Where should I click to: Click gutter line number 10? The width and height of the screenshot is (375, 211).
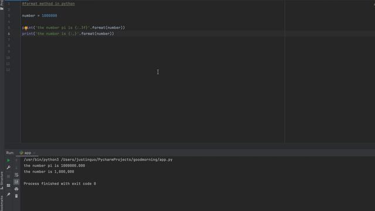pos(8,58)
